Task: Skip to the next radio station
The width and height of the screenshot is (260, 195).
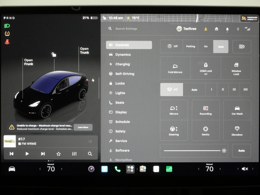Action: tap(43, 154)
